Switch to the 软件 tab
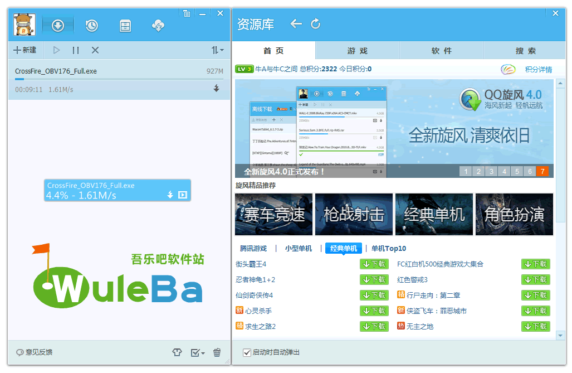 [x=442, y=51]
